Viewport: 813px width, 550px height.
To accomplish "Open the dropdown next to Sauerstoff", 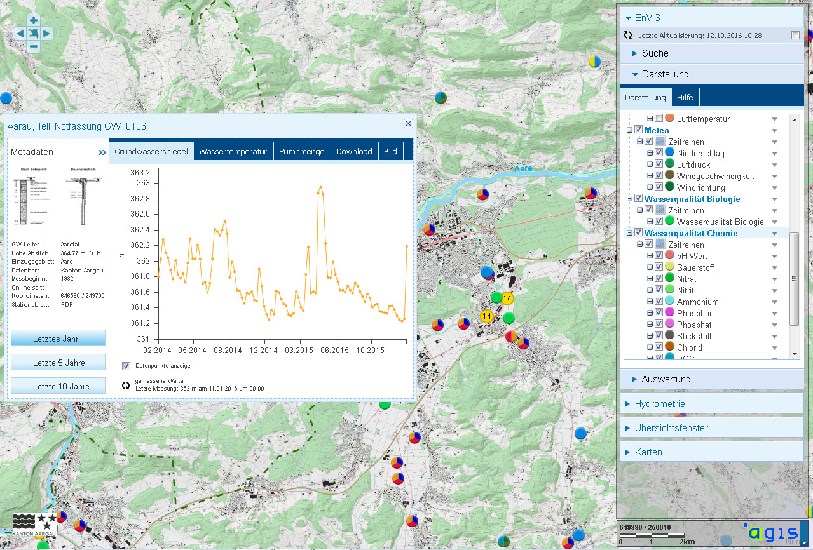I will [x=774, y=267].
